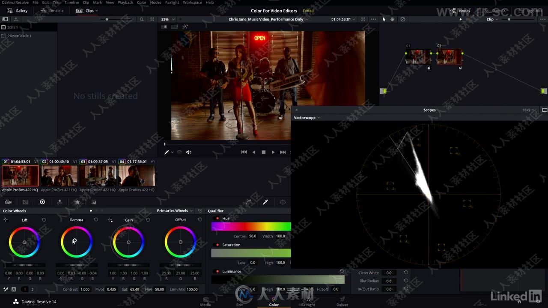This screenshot has width=548, height=308.
Task: Click the Hue qualifier color strip
Action: tap(251, 227)
